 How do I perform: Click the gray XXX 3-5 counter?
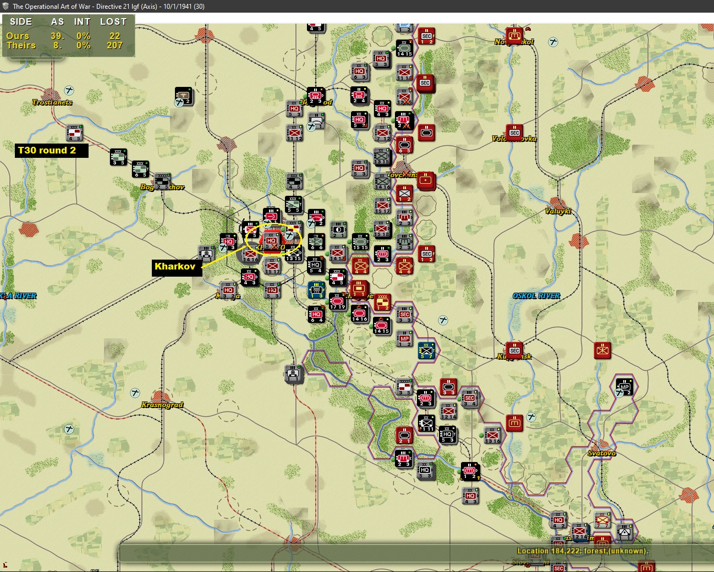coord(118,157)
